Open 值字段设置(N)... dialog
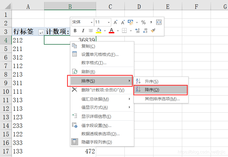Screen dimensions: 228x157 tap(102, 125)
